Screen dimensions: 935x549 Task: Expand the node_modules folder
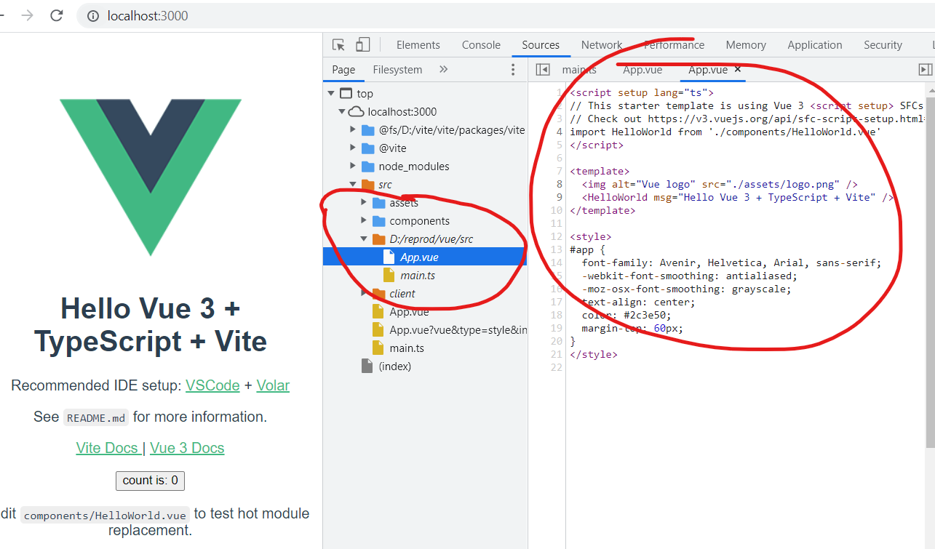pyautogui.click(x=353, y=167)
